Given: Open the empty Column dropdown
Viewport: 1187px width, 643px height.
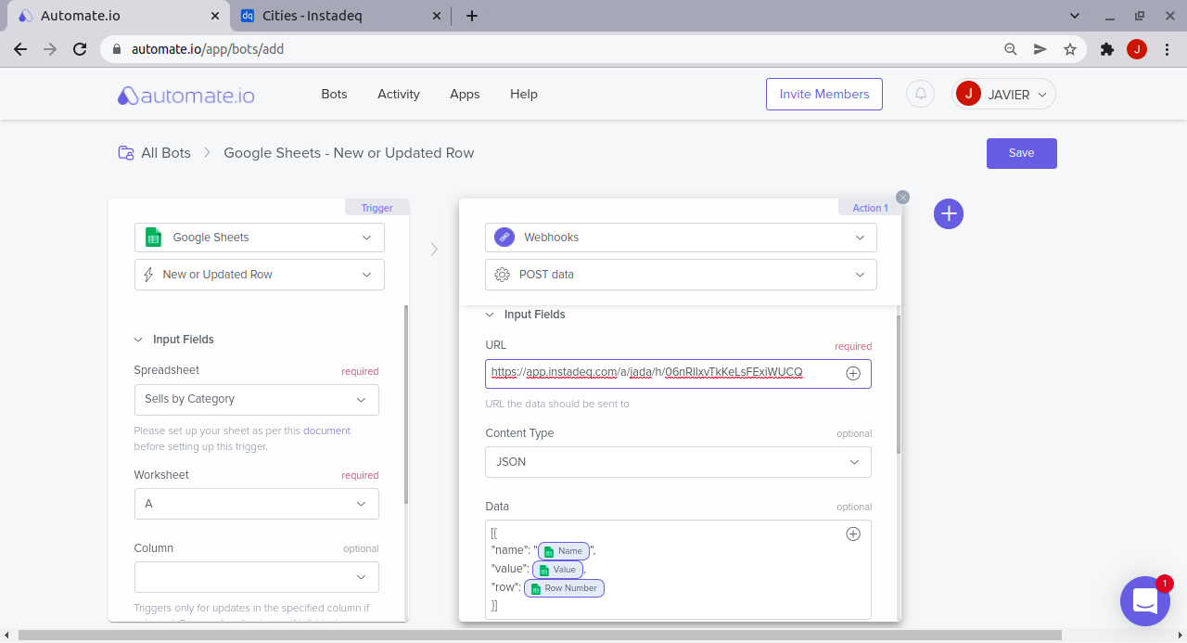Looking at the screenshot, I should point(257,577).
